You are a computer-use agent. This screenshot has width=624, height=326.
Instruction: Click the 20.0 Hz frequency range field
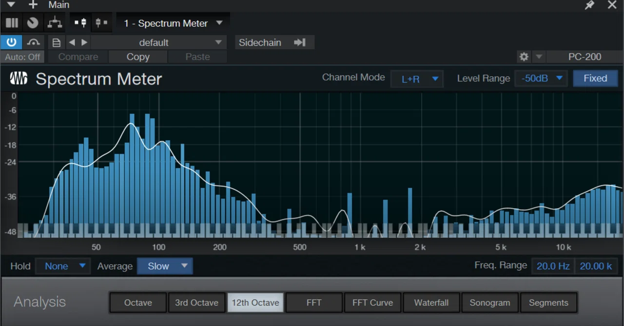pos(553,266)
